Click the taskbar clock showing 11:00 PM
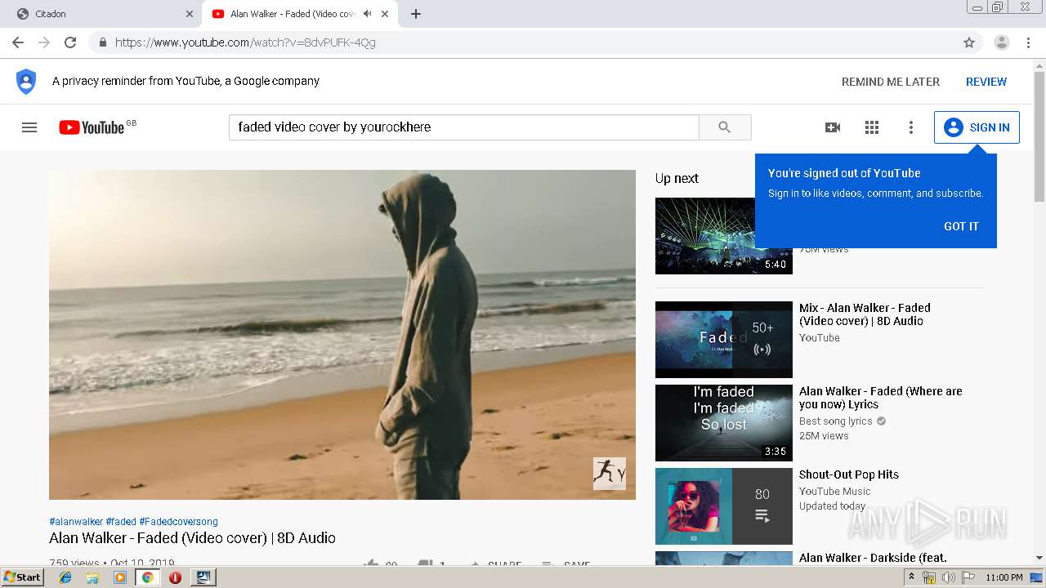 click(1004, 577)
